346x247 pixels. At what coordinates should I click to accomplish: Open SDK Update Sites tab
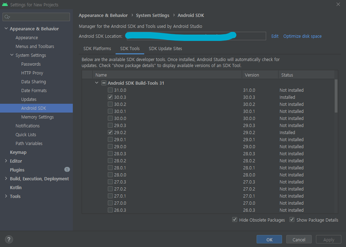pos(165,48)
